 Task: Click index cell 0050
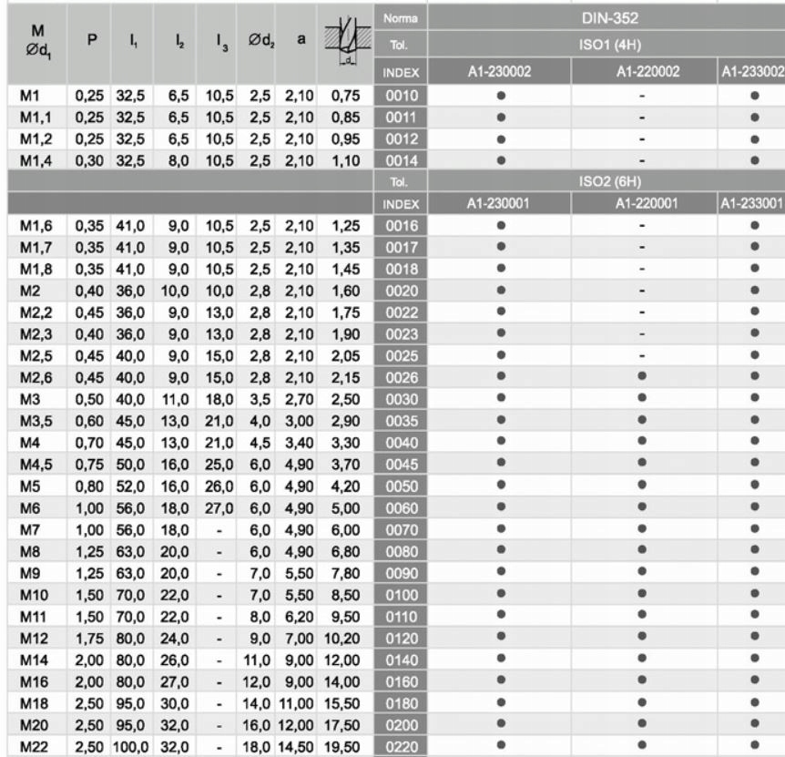point(401,486)
